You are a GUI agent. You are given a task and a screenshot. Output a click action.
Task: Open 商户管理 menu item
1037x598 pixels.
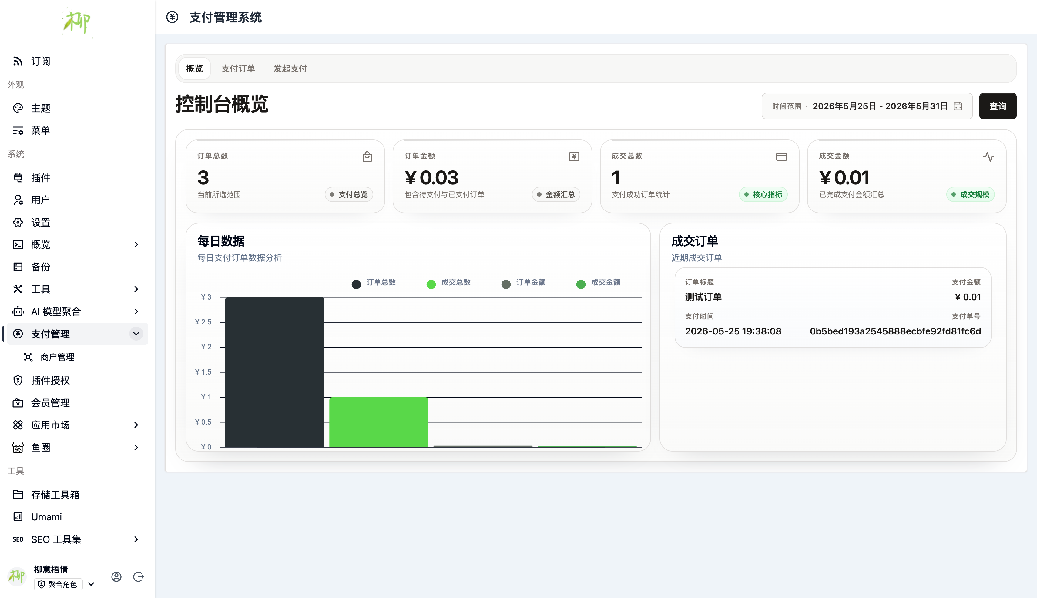[x=78, y=357]
